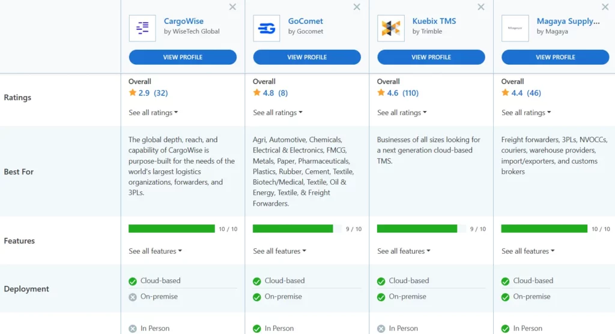The height and width of the screenshot is (334, 615).
Task: Remove Kuebix TMS column with its X
Action: 481,7
